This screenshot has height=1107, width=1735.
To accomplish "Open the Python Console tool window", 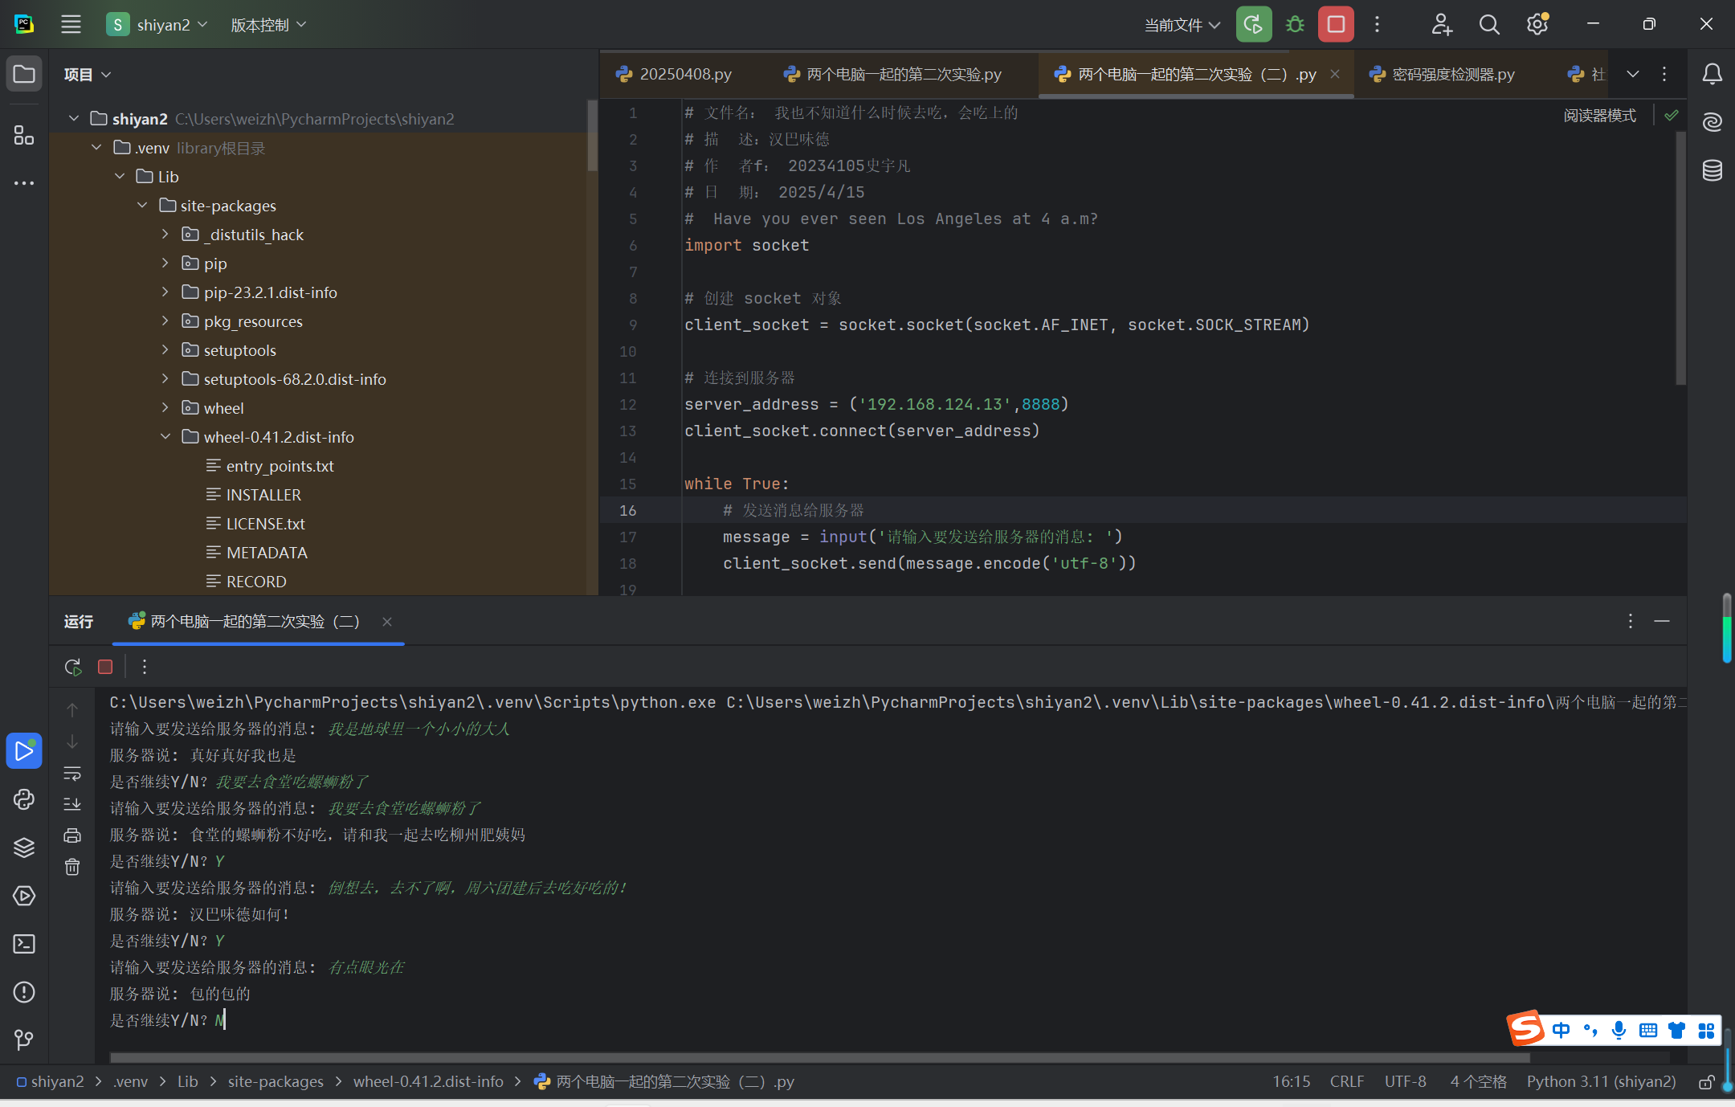I will 24,799.
